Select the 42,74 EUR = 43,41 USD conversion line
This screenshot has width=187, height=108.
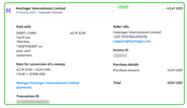(x=33, y=70)
